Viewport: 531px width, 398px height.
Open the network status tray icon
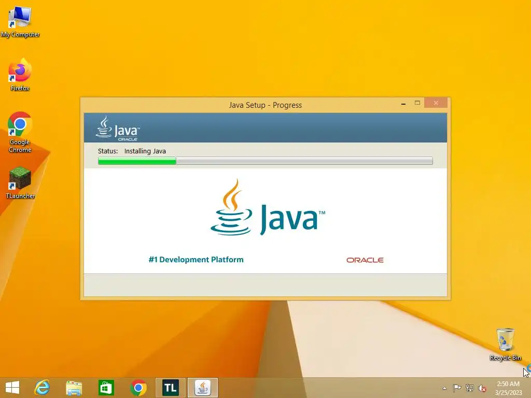pyautogui.click(x=470, y=388)
